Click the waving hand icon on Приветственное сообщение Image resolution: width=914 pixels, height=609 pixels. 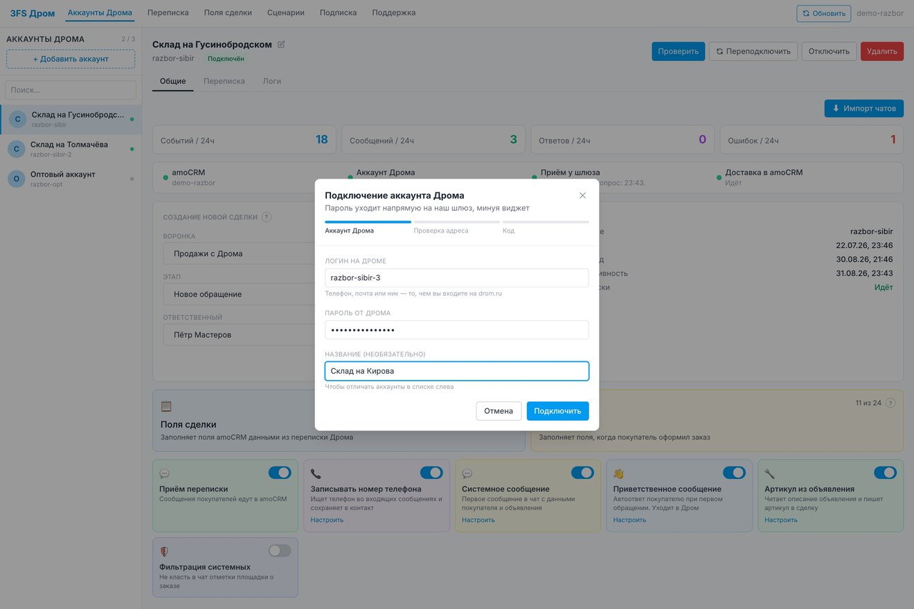point(619,474)
